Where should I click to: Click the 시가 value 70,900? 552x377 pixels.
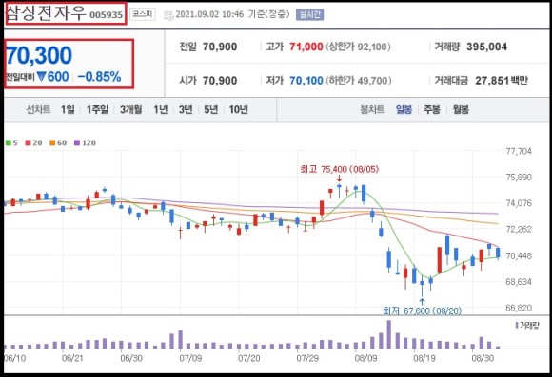point(220,81)
